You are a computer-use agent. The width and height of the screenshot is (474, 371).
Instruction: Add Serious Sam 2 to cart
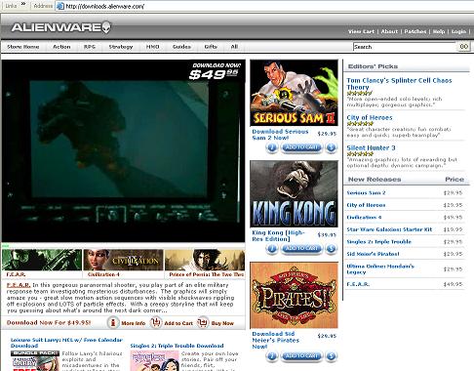point(301,147)
